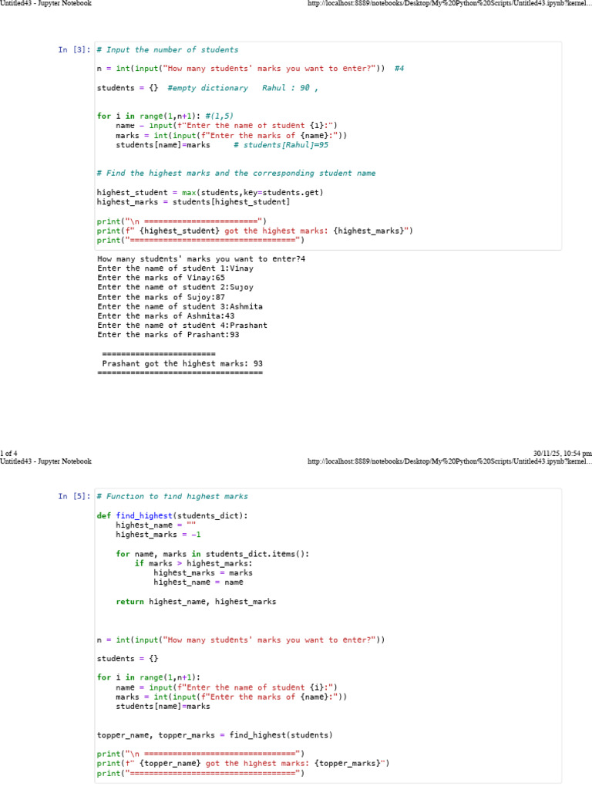Click the line 'students = {}' in first cell
The image size is (592, 790).
(x=127, y=88)
